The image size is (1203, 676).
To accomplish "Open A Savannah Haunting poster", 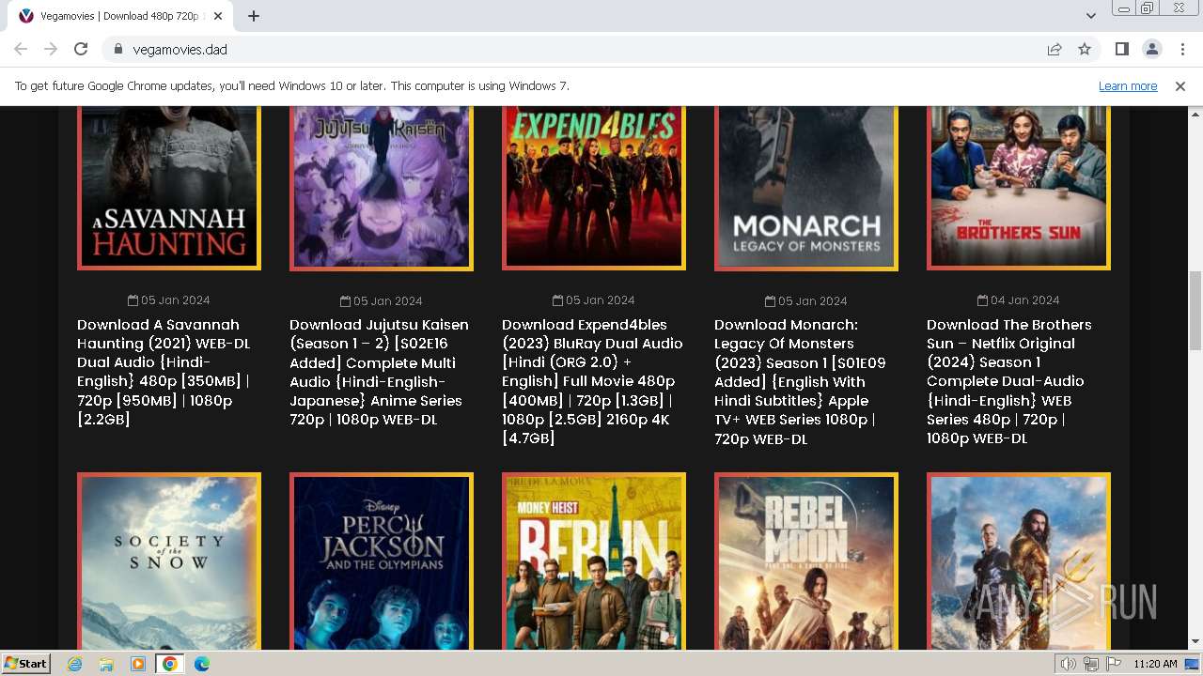I will pos(169,188).
